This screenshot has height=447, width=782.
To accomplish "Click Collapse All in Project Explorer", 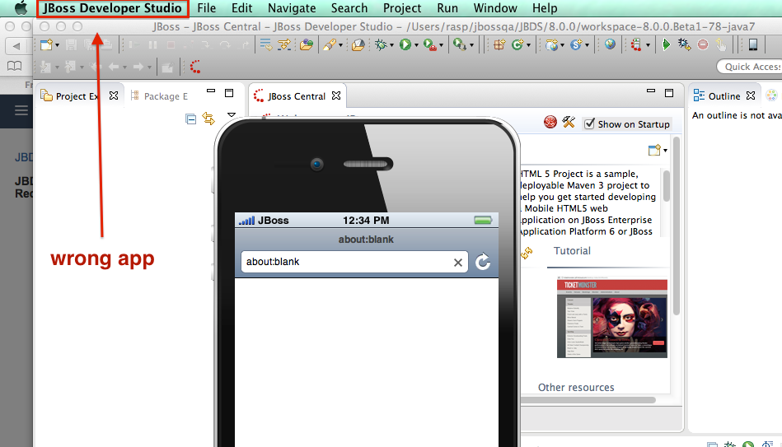I will 190,119.
